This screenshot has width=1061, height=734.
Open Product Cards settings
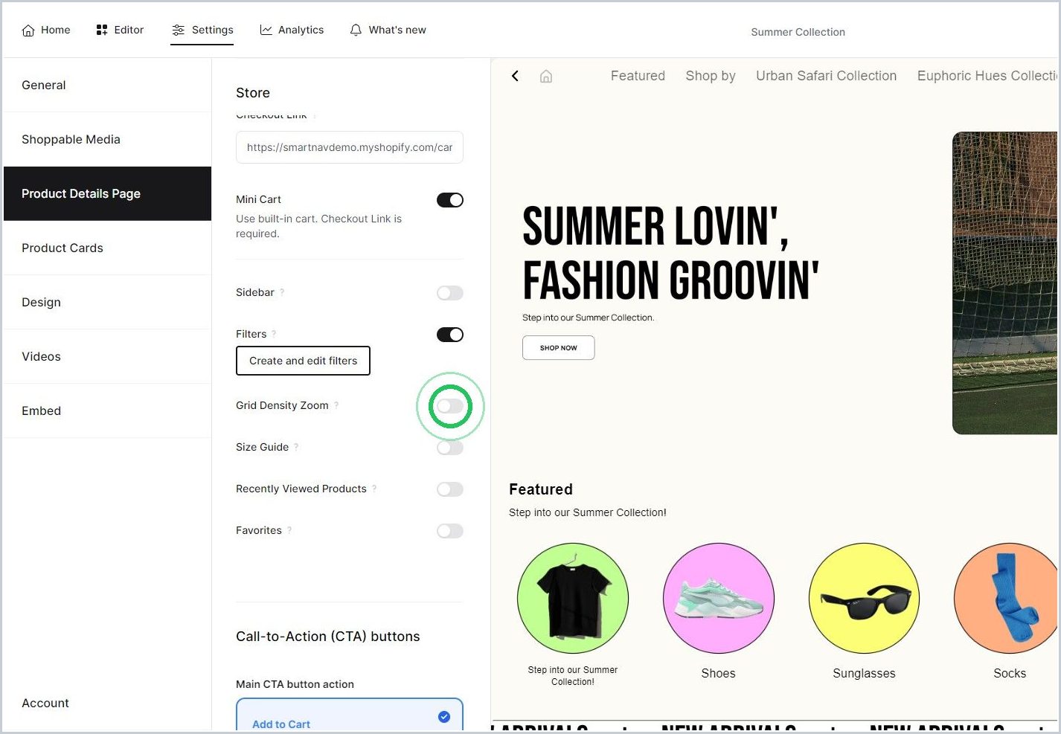107,248
